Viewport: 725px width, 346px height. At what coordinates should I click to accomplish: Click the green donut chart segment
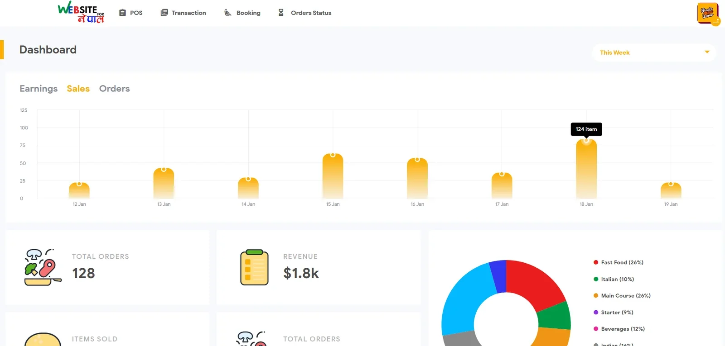pyautogui.click(x=555, y=316)
